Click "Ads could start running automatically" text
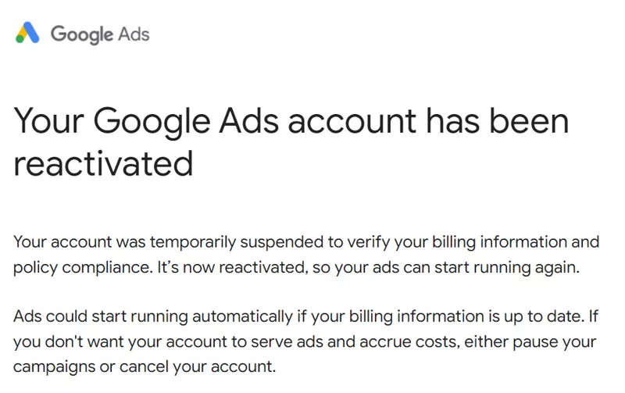The width and height of the screenshot is (625, 393). click(153, 316)
